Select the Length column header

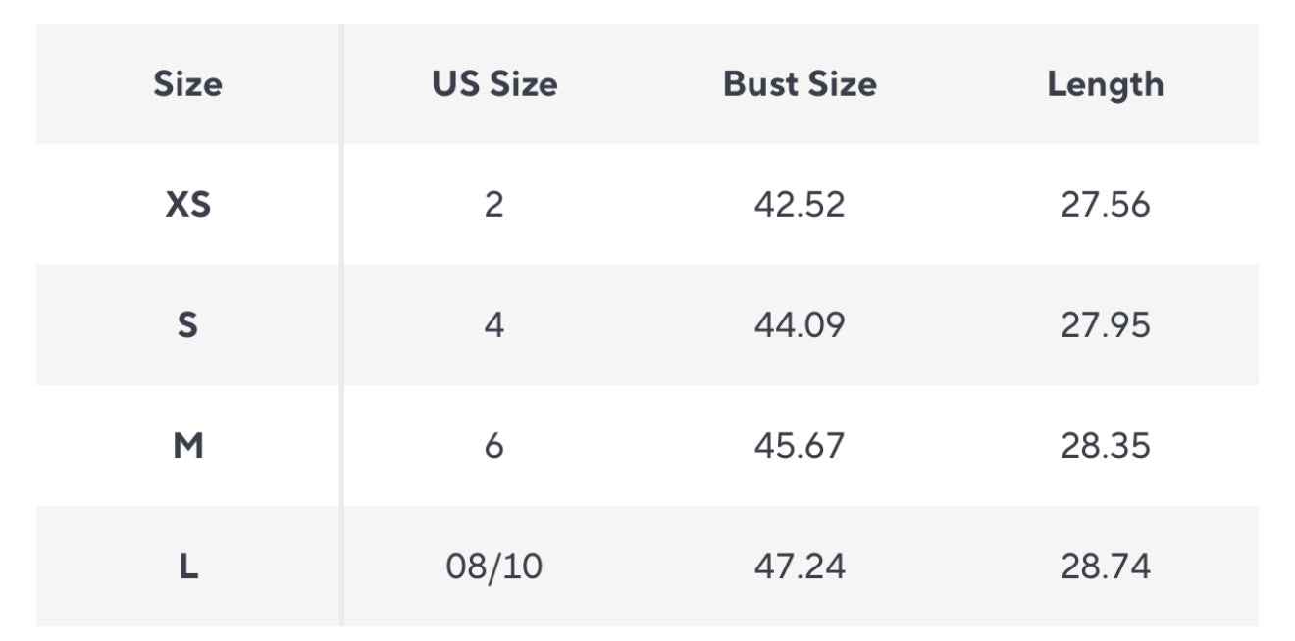pos(1105,84)
